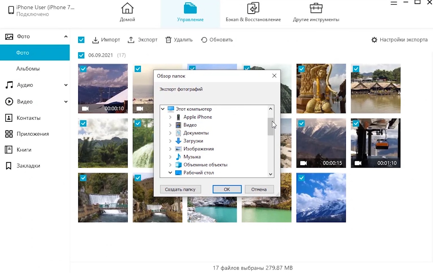This screenshot has height=273, width=433.
Task: Click the Отмена button
Action: click(259, 189)
